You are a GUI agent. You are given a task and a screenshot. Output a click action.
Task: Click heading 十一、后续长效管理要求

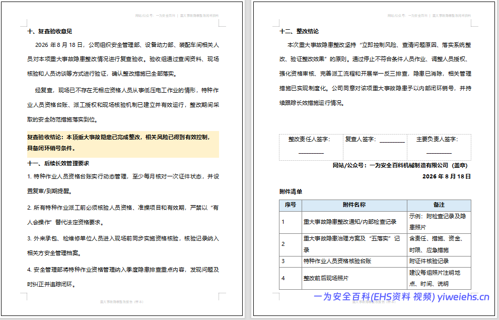(x=58, y=163)
